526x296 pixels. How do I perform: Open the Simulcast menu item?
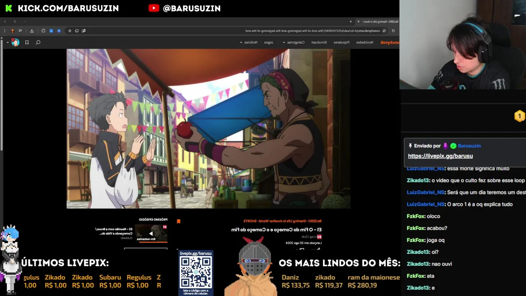[319, 42]
